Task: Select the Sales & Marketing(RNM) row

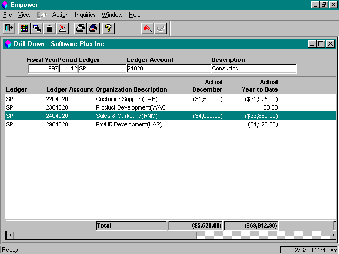Action: click(171, 116)
